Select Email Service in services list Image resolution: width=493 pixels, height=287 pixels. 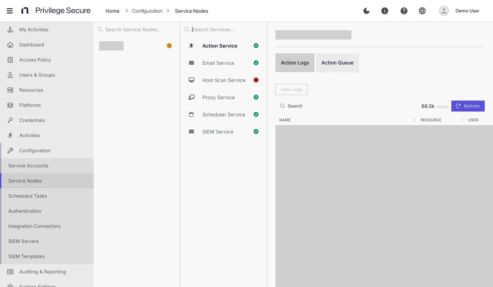(224, 63)
